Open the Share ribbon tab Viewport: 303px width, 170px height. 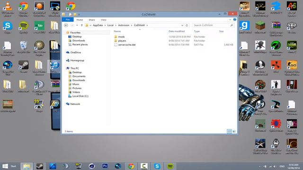pyautogui.click(x=92, y=20)
